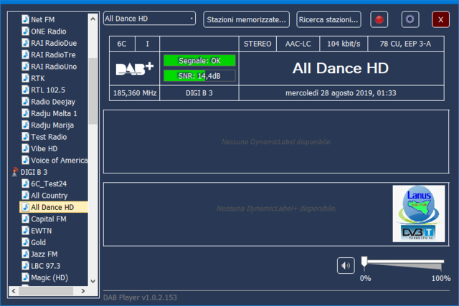Click the Ricerca stazioni button
Image resolution: width=459 pixels, height=306 pixels.
click(328, 19)
